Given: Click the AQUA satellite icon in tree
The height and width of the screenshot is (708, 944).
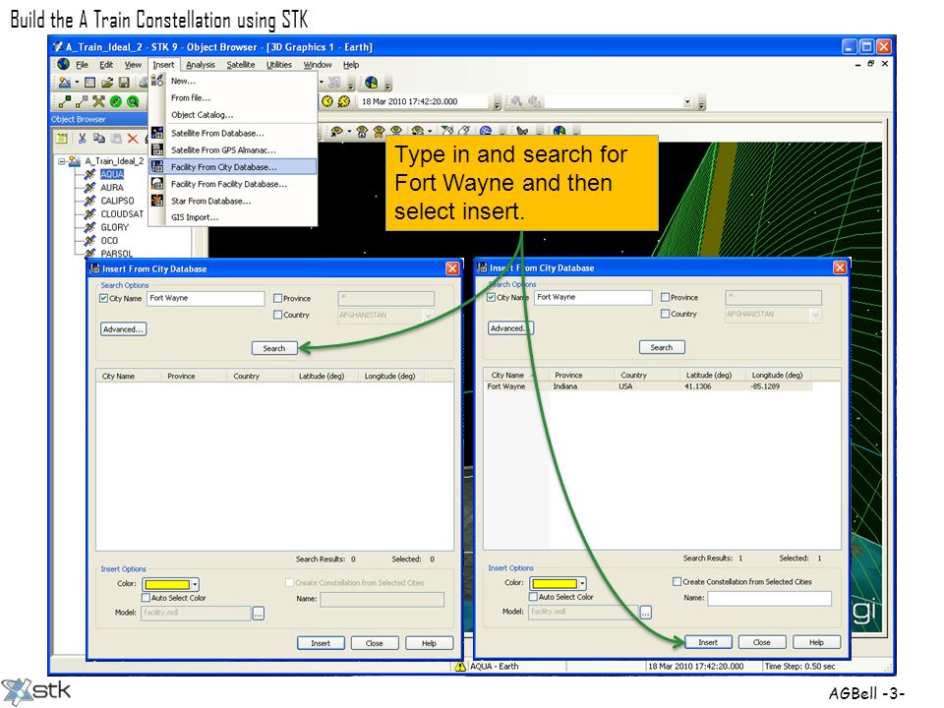Looking at the screenshot, I should tap(89, 175).
